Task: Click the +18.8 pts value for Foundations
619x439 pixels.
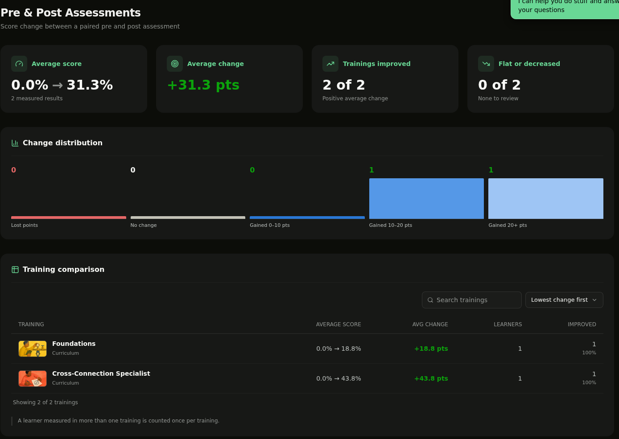Action: pos(431,349)
